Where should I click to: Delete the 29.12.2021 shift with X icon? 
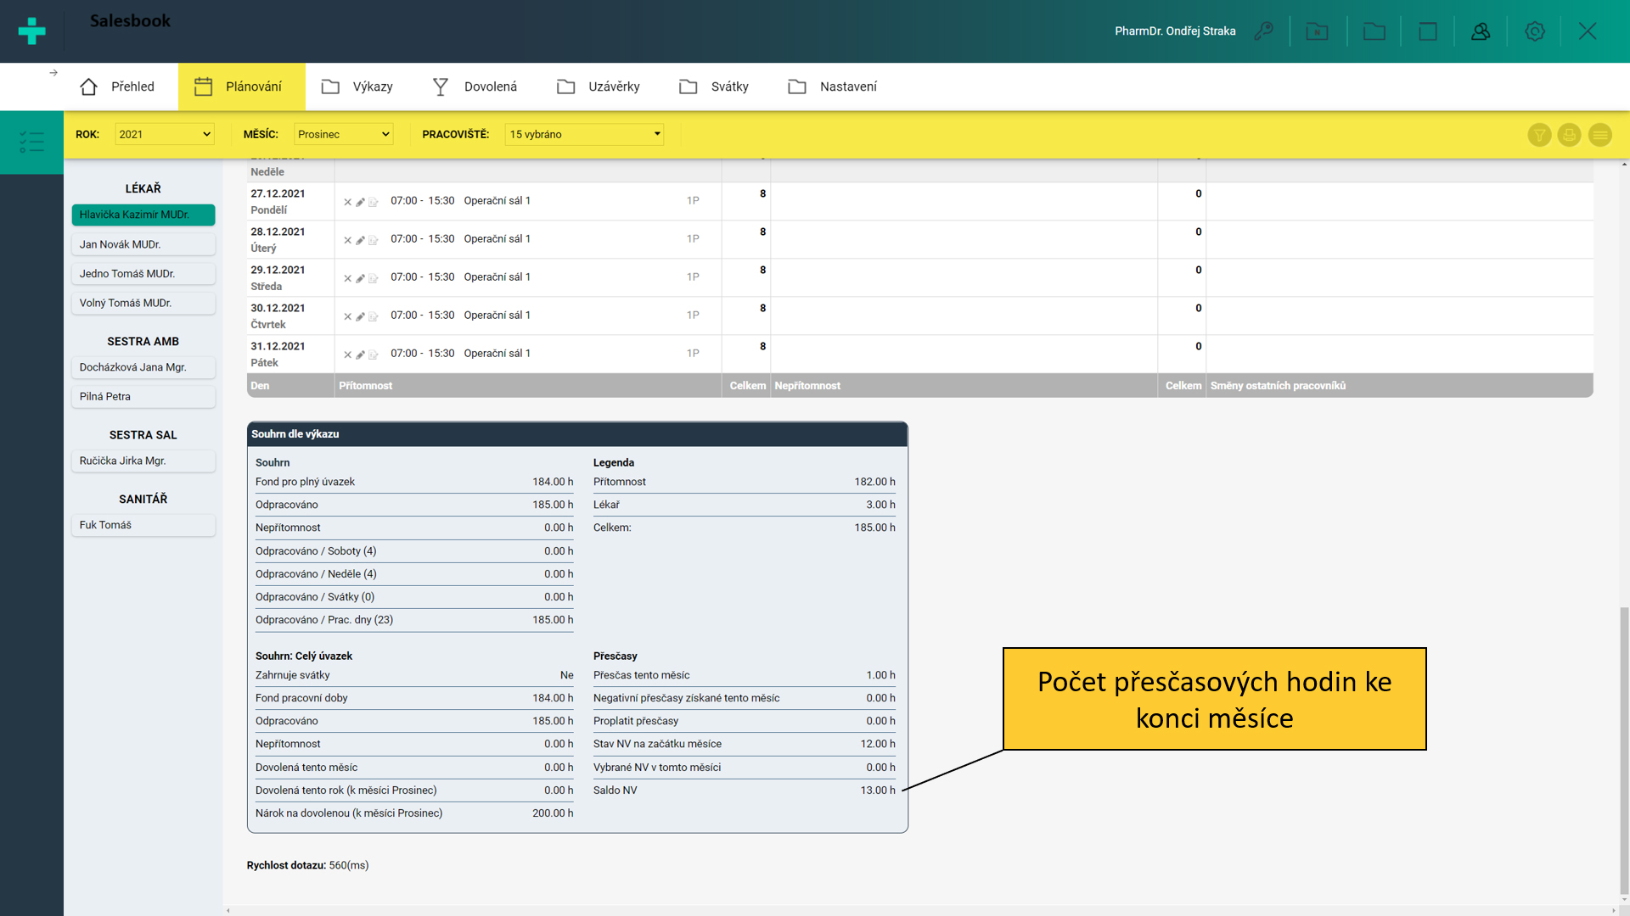coord(347,278)
